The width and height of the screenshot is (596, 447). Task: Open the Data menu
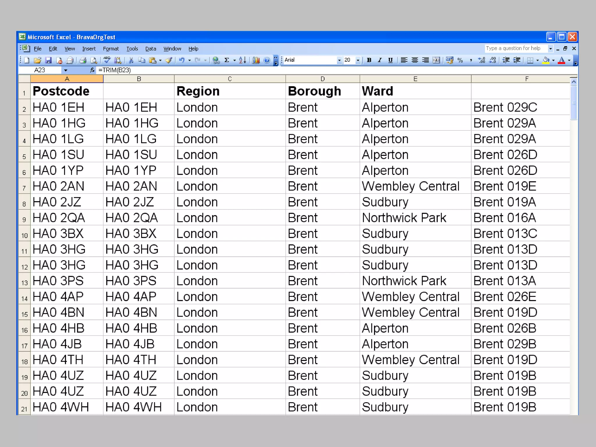click(x=151, y=49)
